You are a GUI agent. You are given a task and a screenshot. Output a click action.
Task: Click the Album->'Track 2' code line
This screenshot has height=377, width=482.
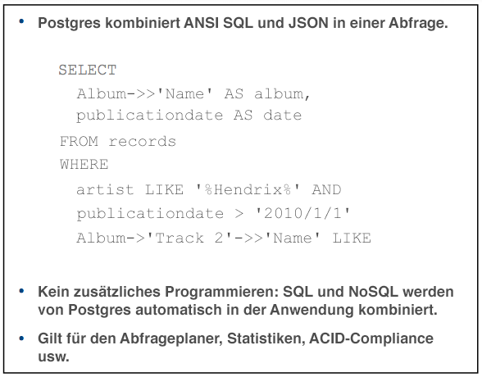[x=224, y=238]
